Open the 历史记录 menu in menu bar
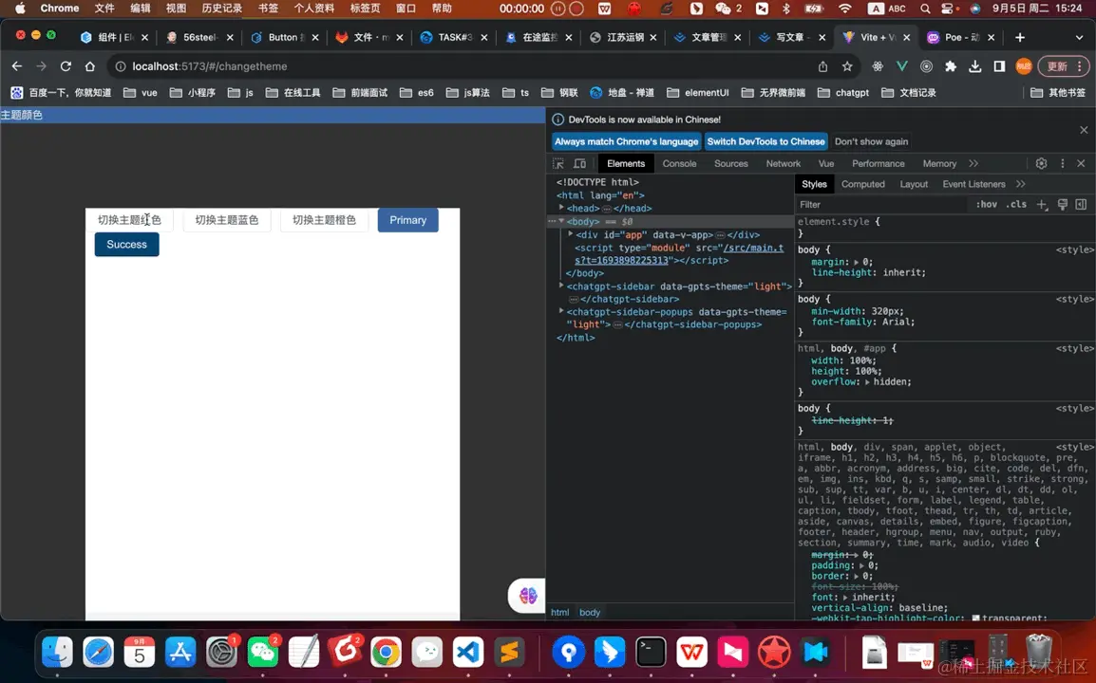1096x683 pixels. (221, 9)
